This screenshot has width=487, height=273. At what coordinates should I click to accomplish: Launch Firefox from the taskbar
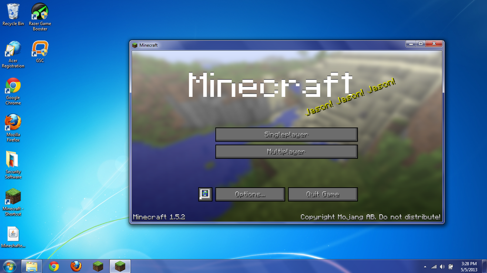pyautogui.click(x=76, y=266)
